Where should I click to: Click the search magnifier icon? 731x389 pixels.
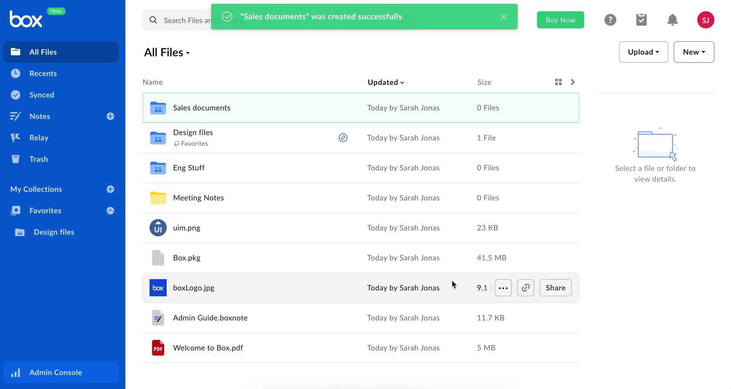coord(153,20)
